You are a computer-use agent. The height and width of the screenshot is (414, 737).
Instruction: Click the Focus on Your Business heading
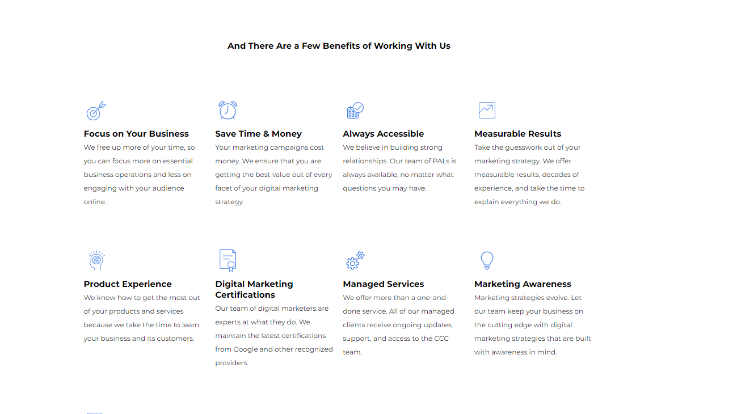click(x=136, y=134)
